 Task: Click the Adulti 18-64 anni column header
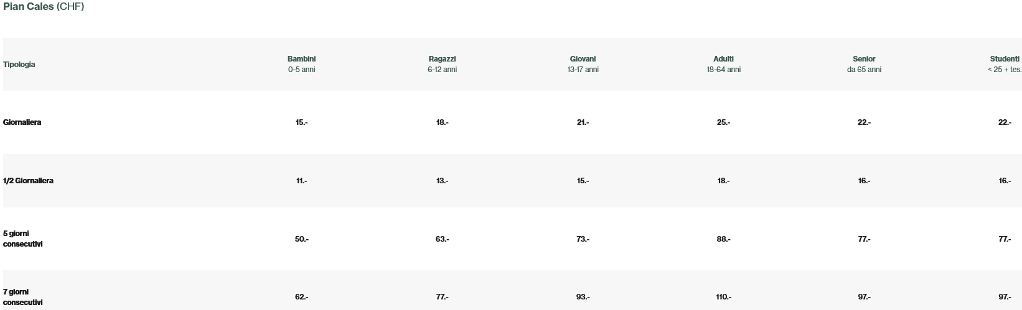[724, 64]
